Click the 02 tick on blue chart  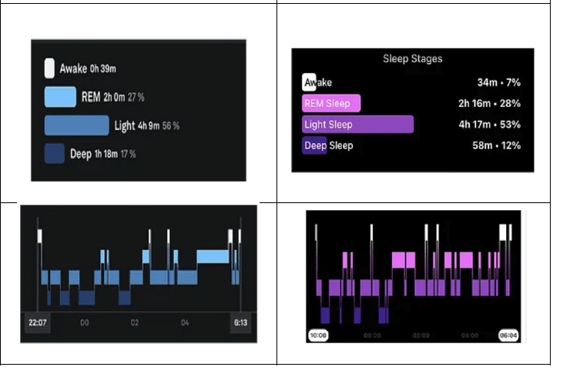(x=134, y=322)
